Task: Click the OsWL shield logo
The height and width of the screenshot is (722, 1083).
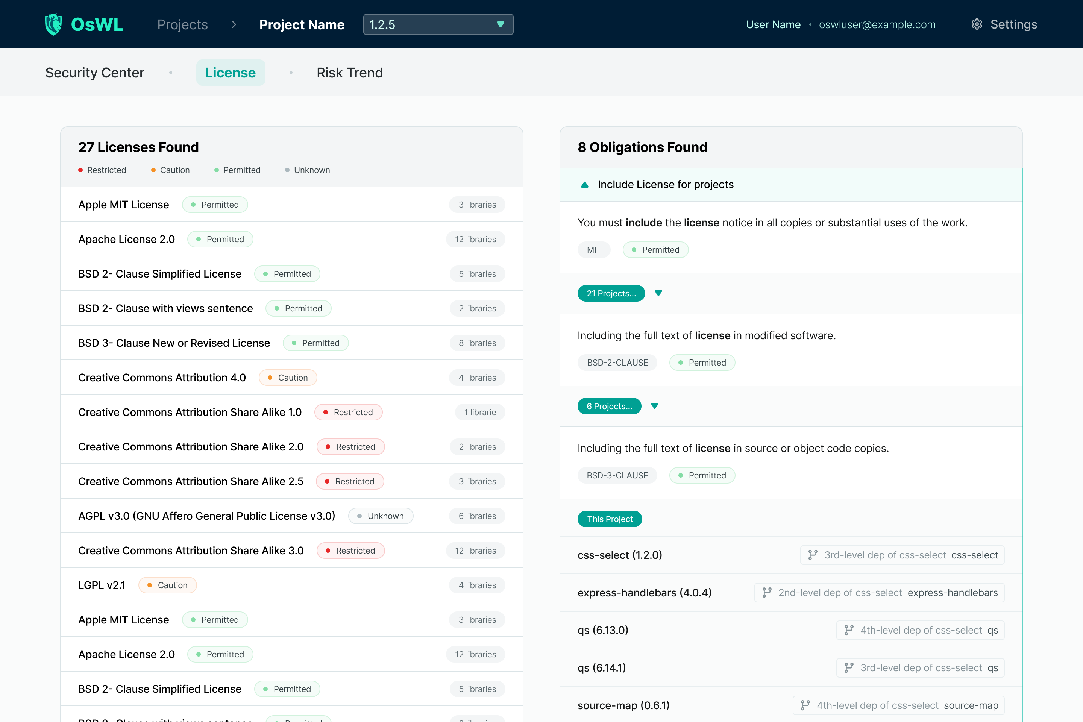Action: pyautogui.click(x=53, y=24)
